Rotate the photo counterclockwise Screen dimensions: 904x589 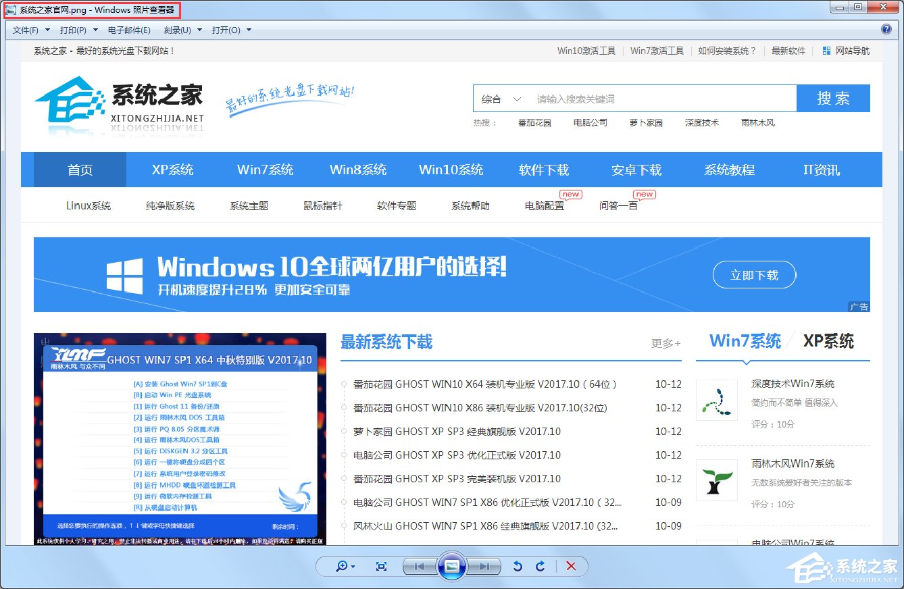point(518,567)
